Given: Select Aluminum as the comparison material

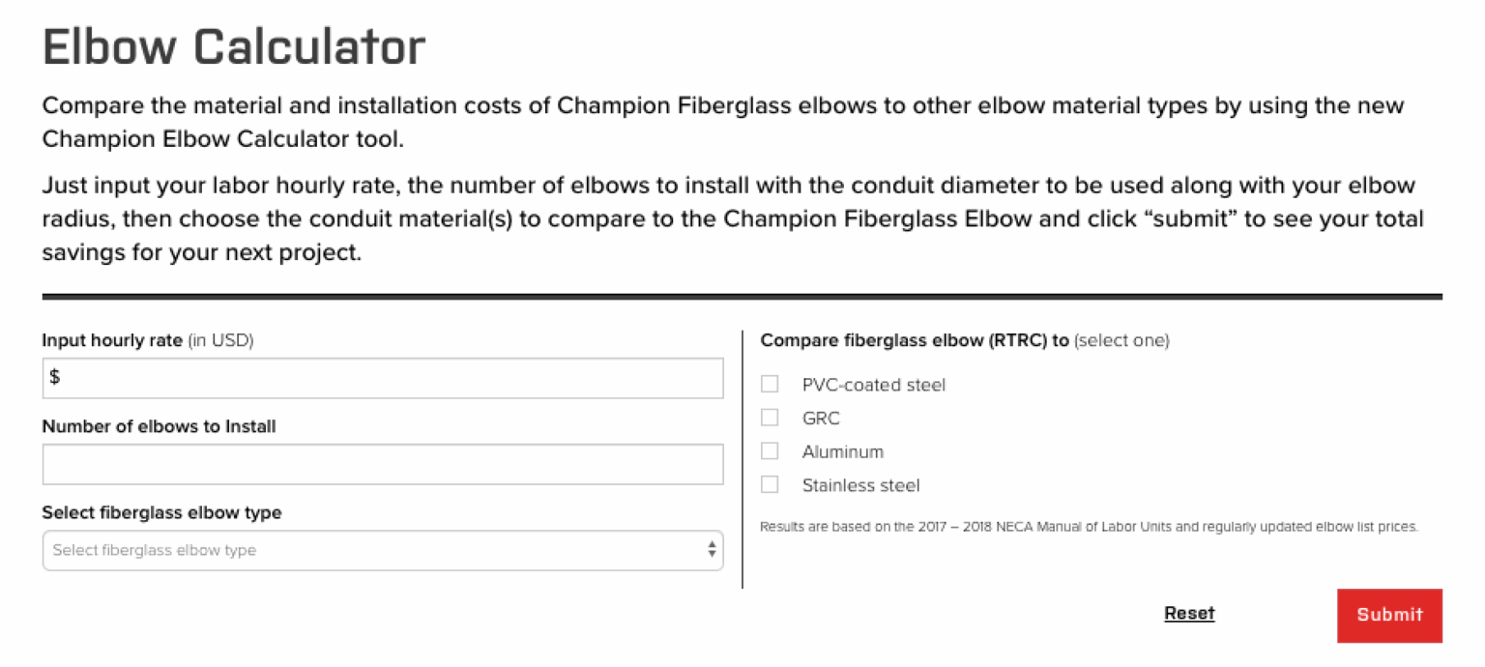Looking at the screenshot, I should click(x=770, y=450).
